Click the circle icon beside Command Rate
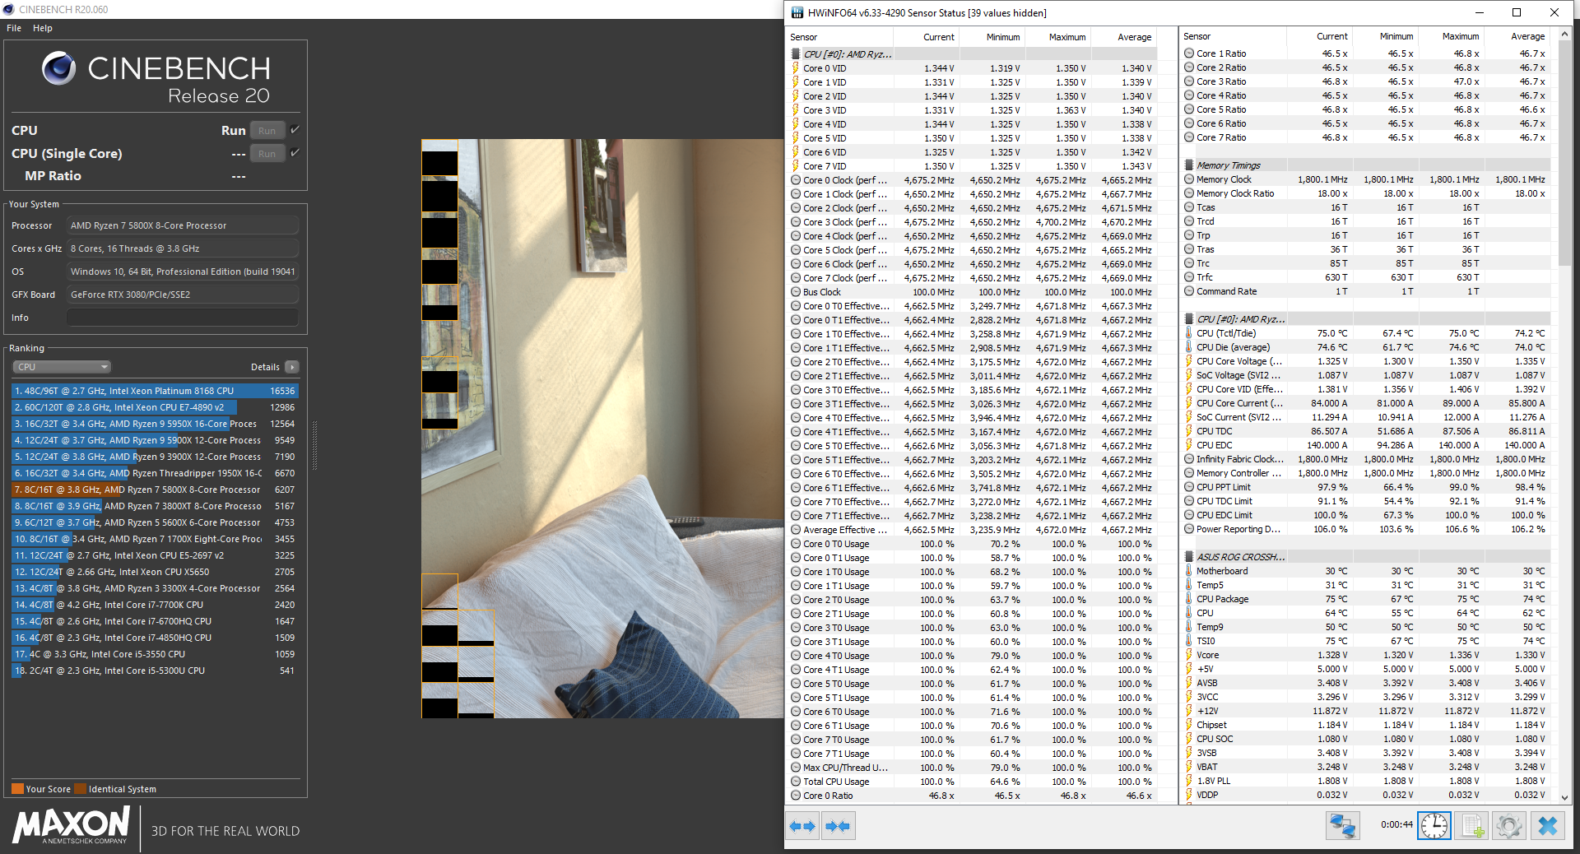The width and height of the screenshot is (1580, 854). 1189,291
